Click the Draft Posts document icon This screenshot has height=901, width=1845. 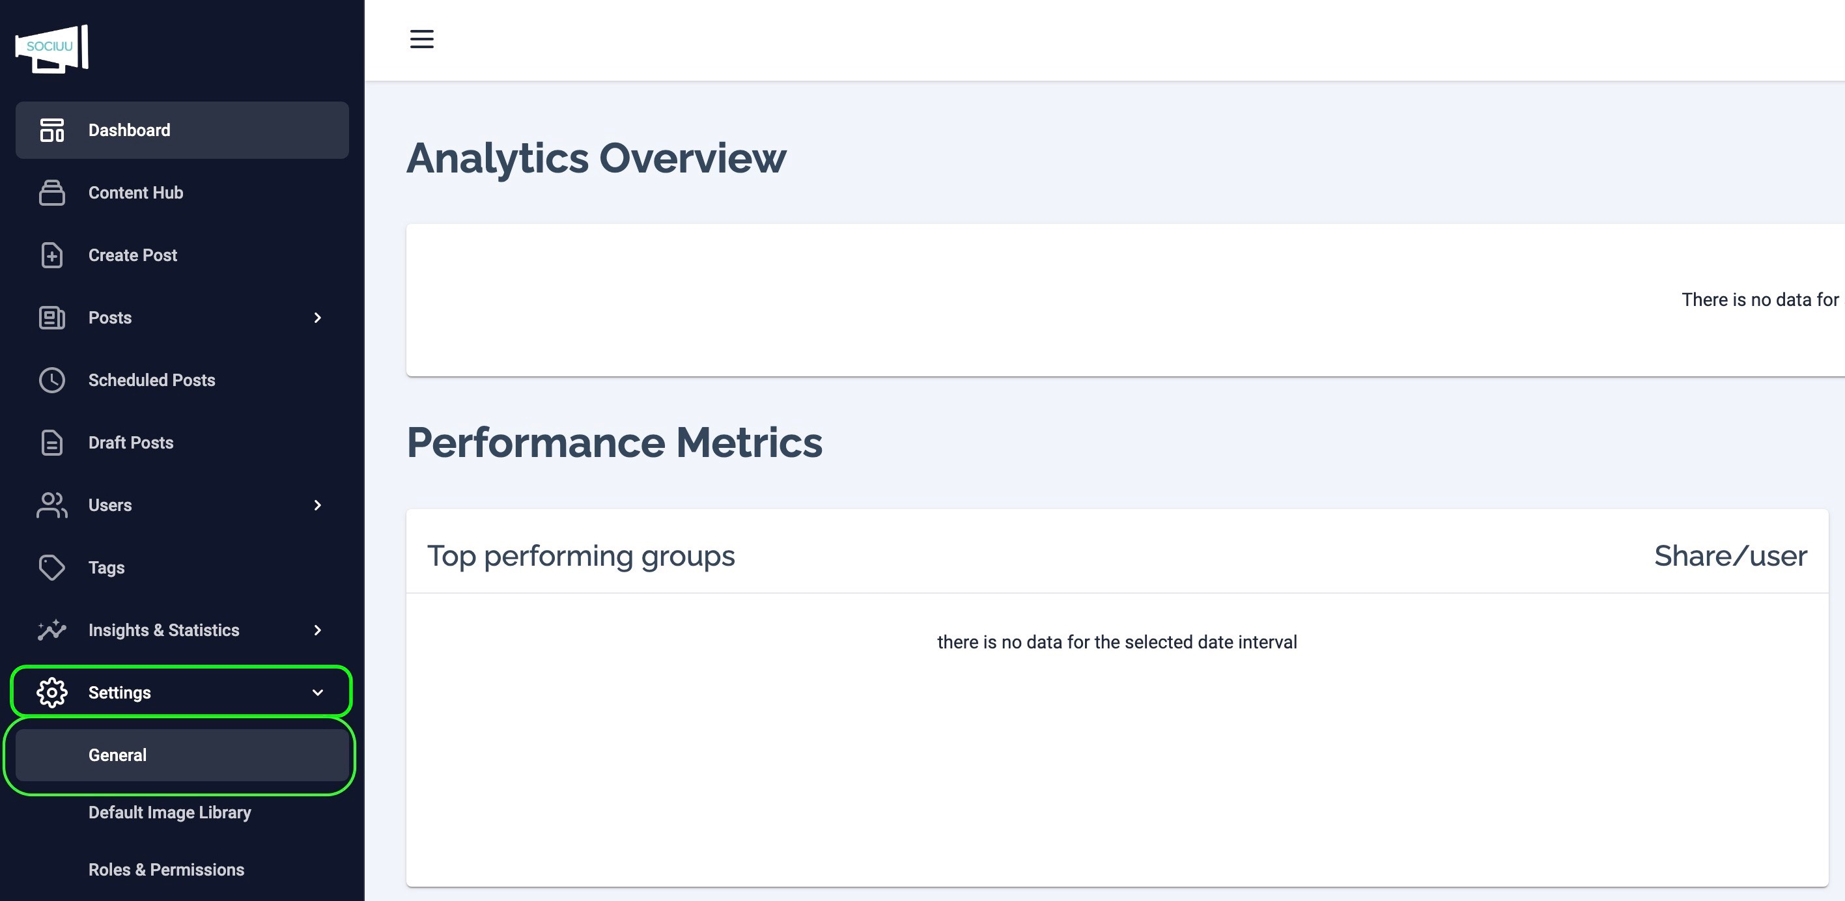(x=51, y=443)
